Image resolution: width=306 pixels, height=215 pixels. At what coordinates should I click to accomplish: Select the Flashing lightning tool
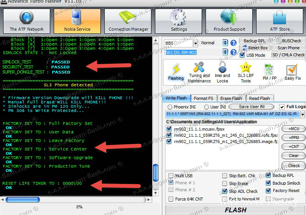pyautogui.click(x=176, y=72)
